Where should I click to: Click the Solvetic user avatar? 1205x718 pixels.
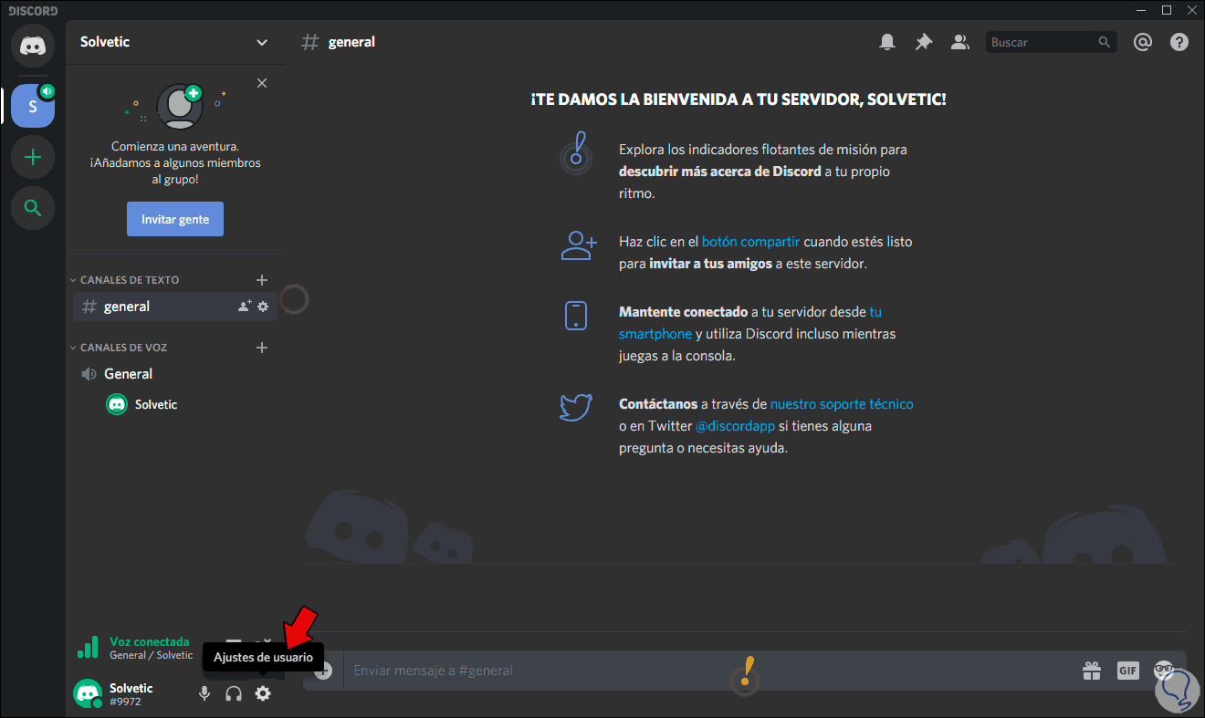88,693
